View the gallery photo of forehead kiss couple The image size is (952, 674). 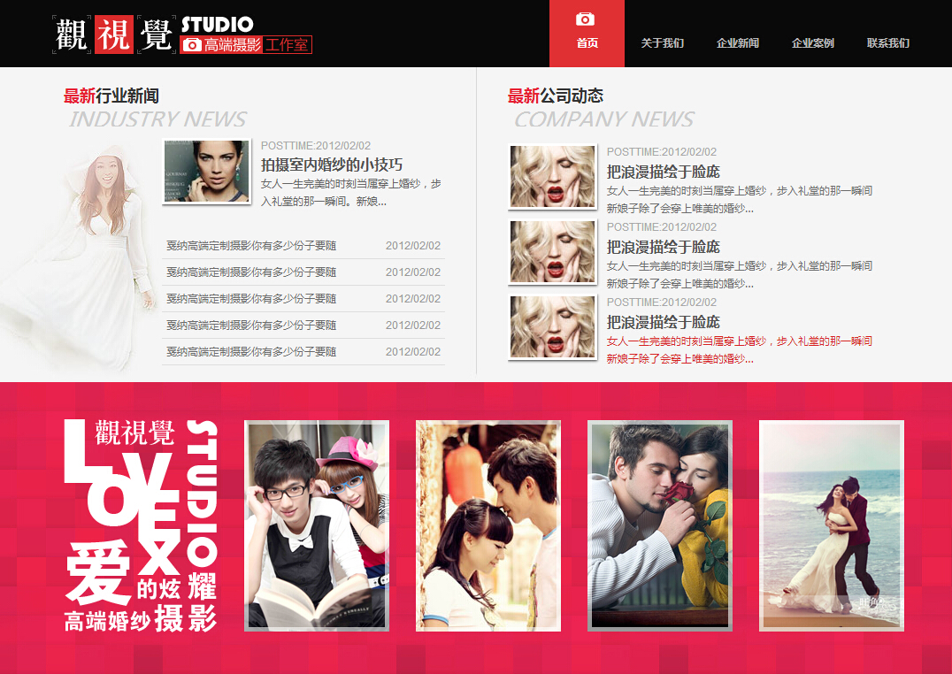(x=488, y=525)
